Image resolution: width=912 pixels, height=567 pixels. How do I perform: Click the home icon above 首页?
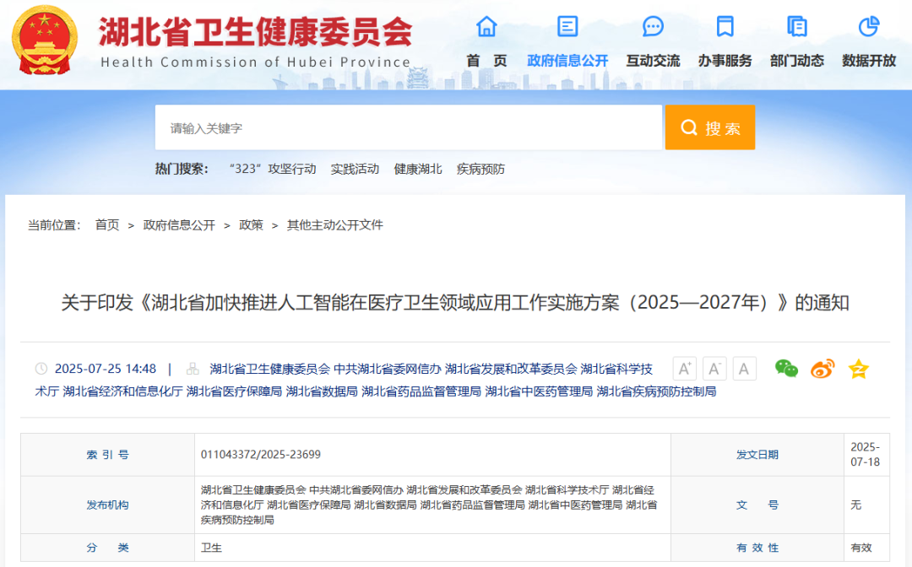[486, 27]
